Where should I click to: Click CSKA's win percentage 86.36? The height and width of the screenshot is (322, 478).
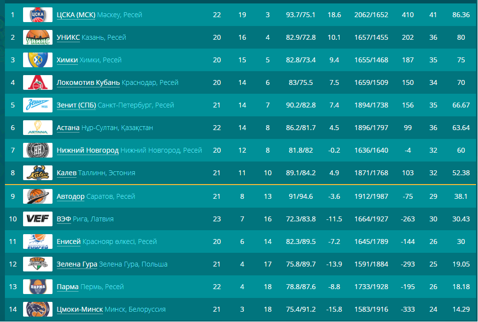461,15
